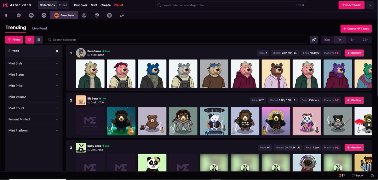
Task: Select the chain icon left of Berachain
Action: [44, 15]
